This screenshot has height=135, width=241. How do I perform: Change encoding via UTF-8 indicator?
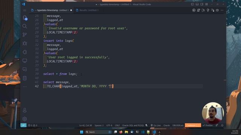pyautogui.click(x=109, y=125)
